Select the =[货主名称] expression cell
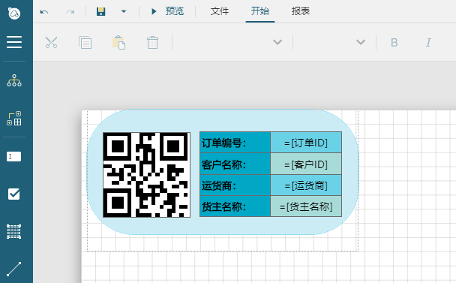The height and width of the screenshot is (283, 456). (306, 206)
